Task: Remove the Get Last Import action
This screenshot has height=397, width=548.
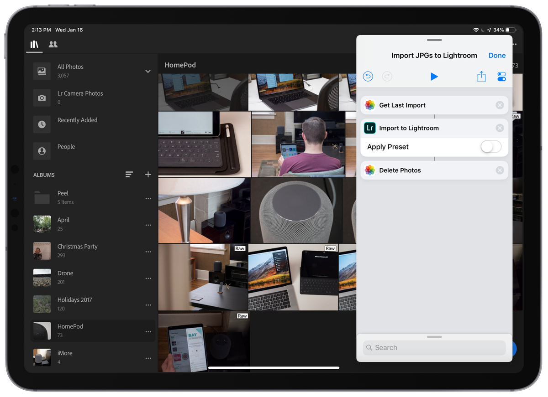Action: pos(499,105)
